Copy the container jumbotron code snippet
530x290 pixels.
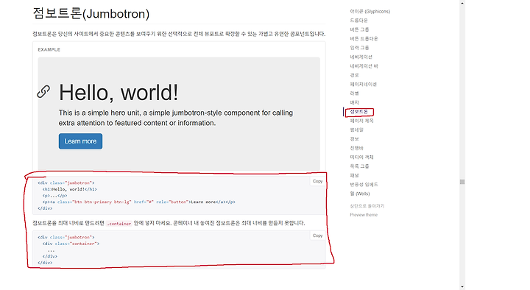click(x=317, y=236)
